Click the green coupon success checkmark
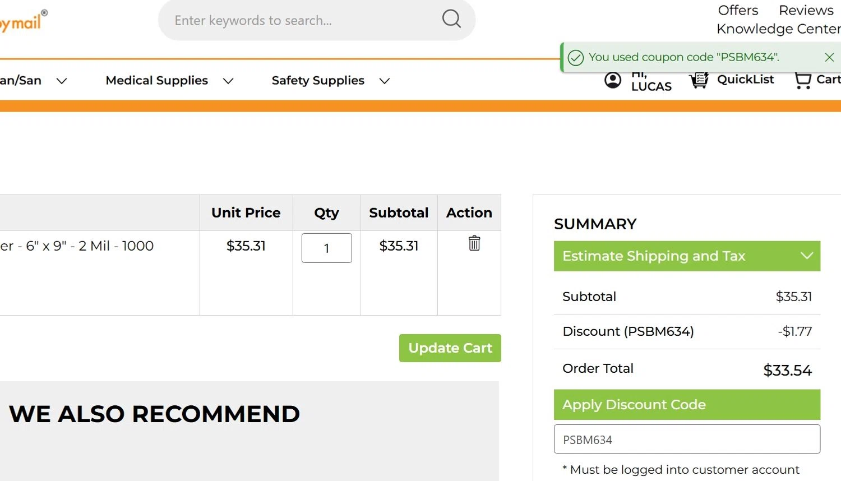Screen dimensions: 841x481 (576, 58)
